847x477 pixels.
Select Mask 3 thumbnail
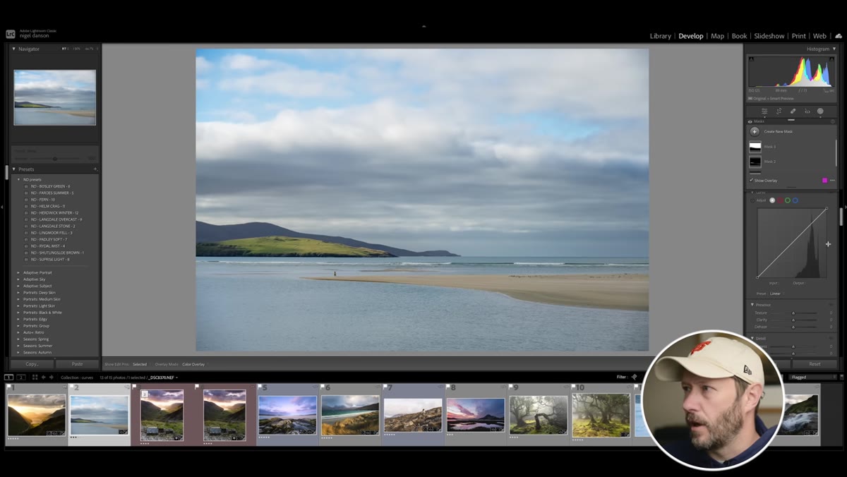(755, 147)
